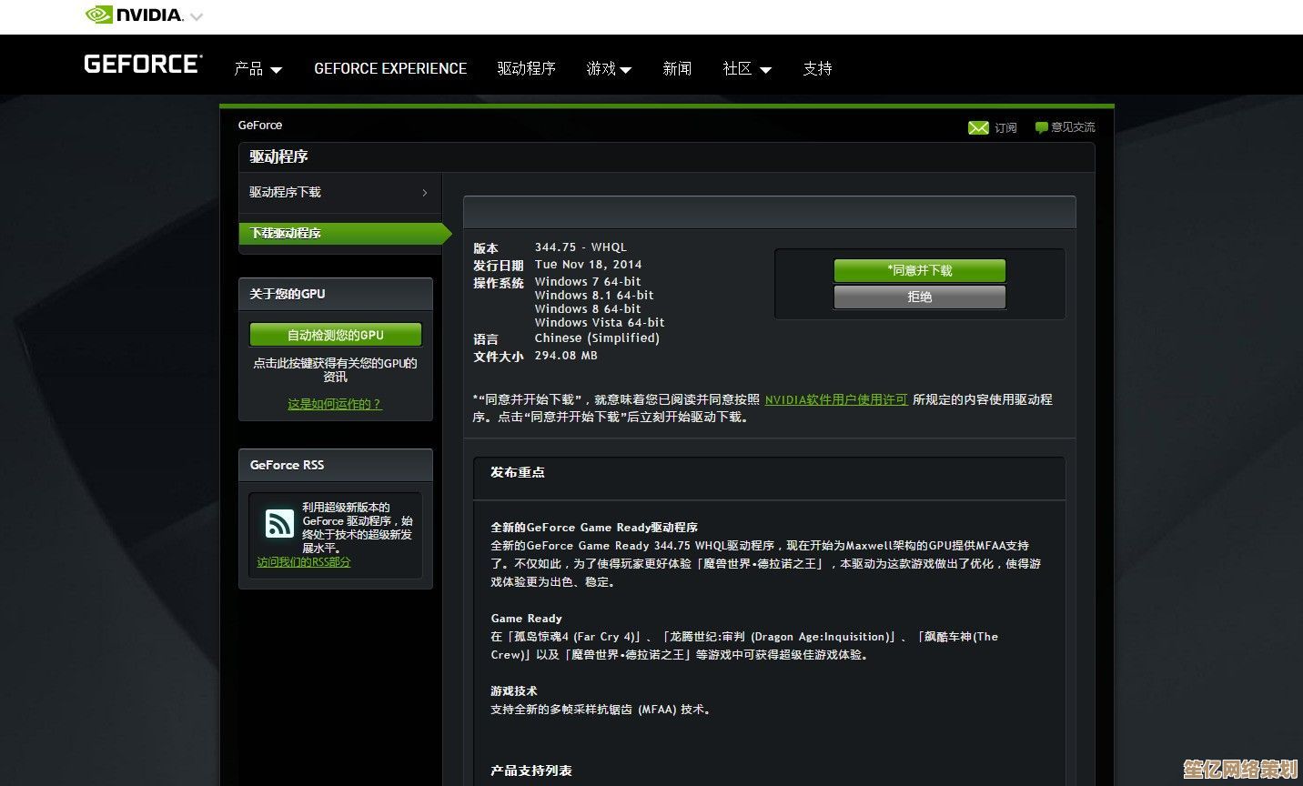Click the green envelope subscribe icon
Screen dimensions: 1303x786
(x=978, y=128)
